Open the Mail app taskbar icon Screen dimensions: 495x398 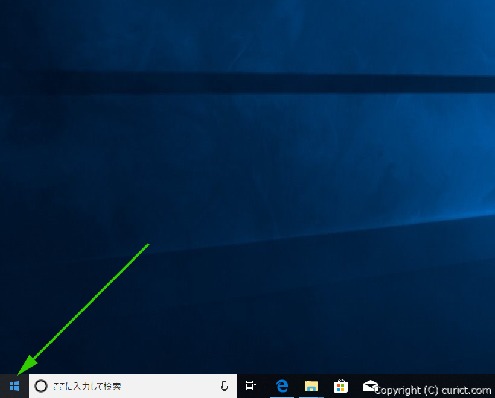370,386
